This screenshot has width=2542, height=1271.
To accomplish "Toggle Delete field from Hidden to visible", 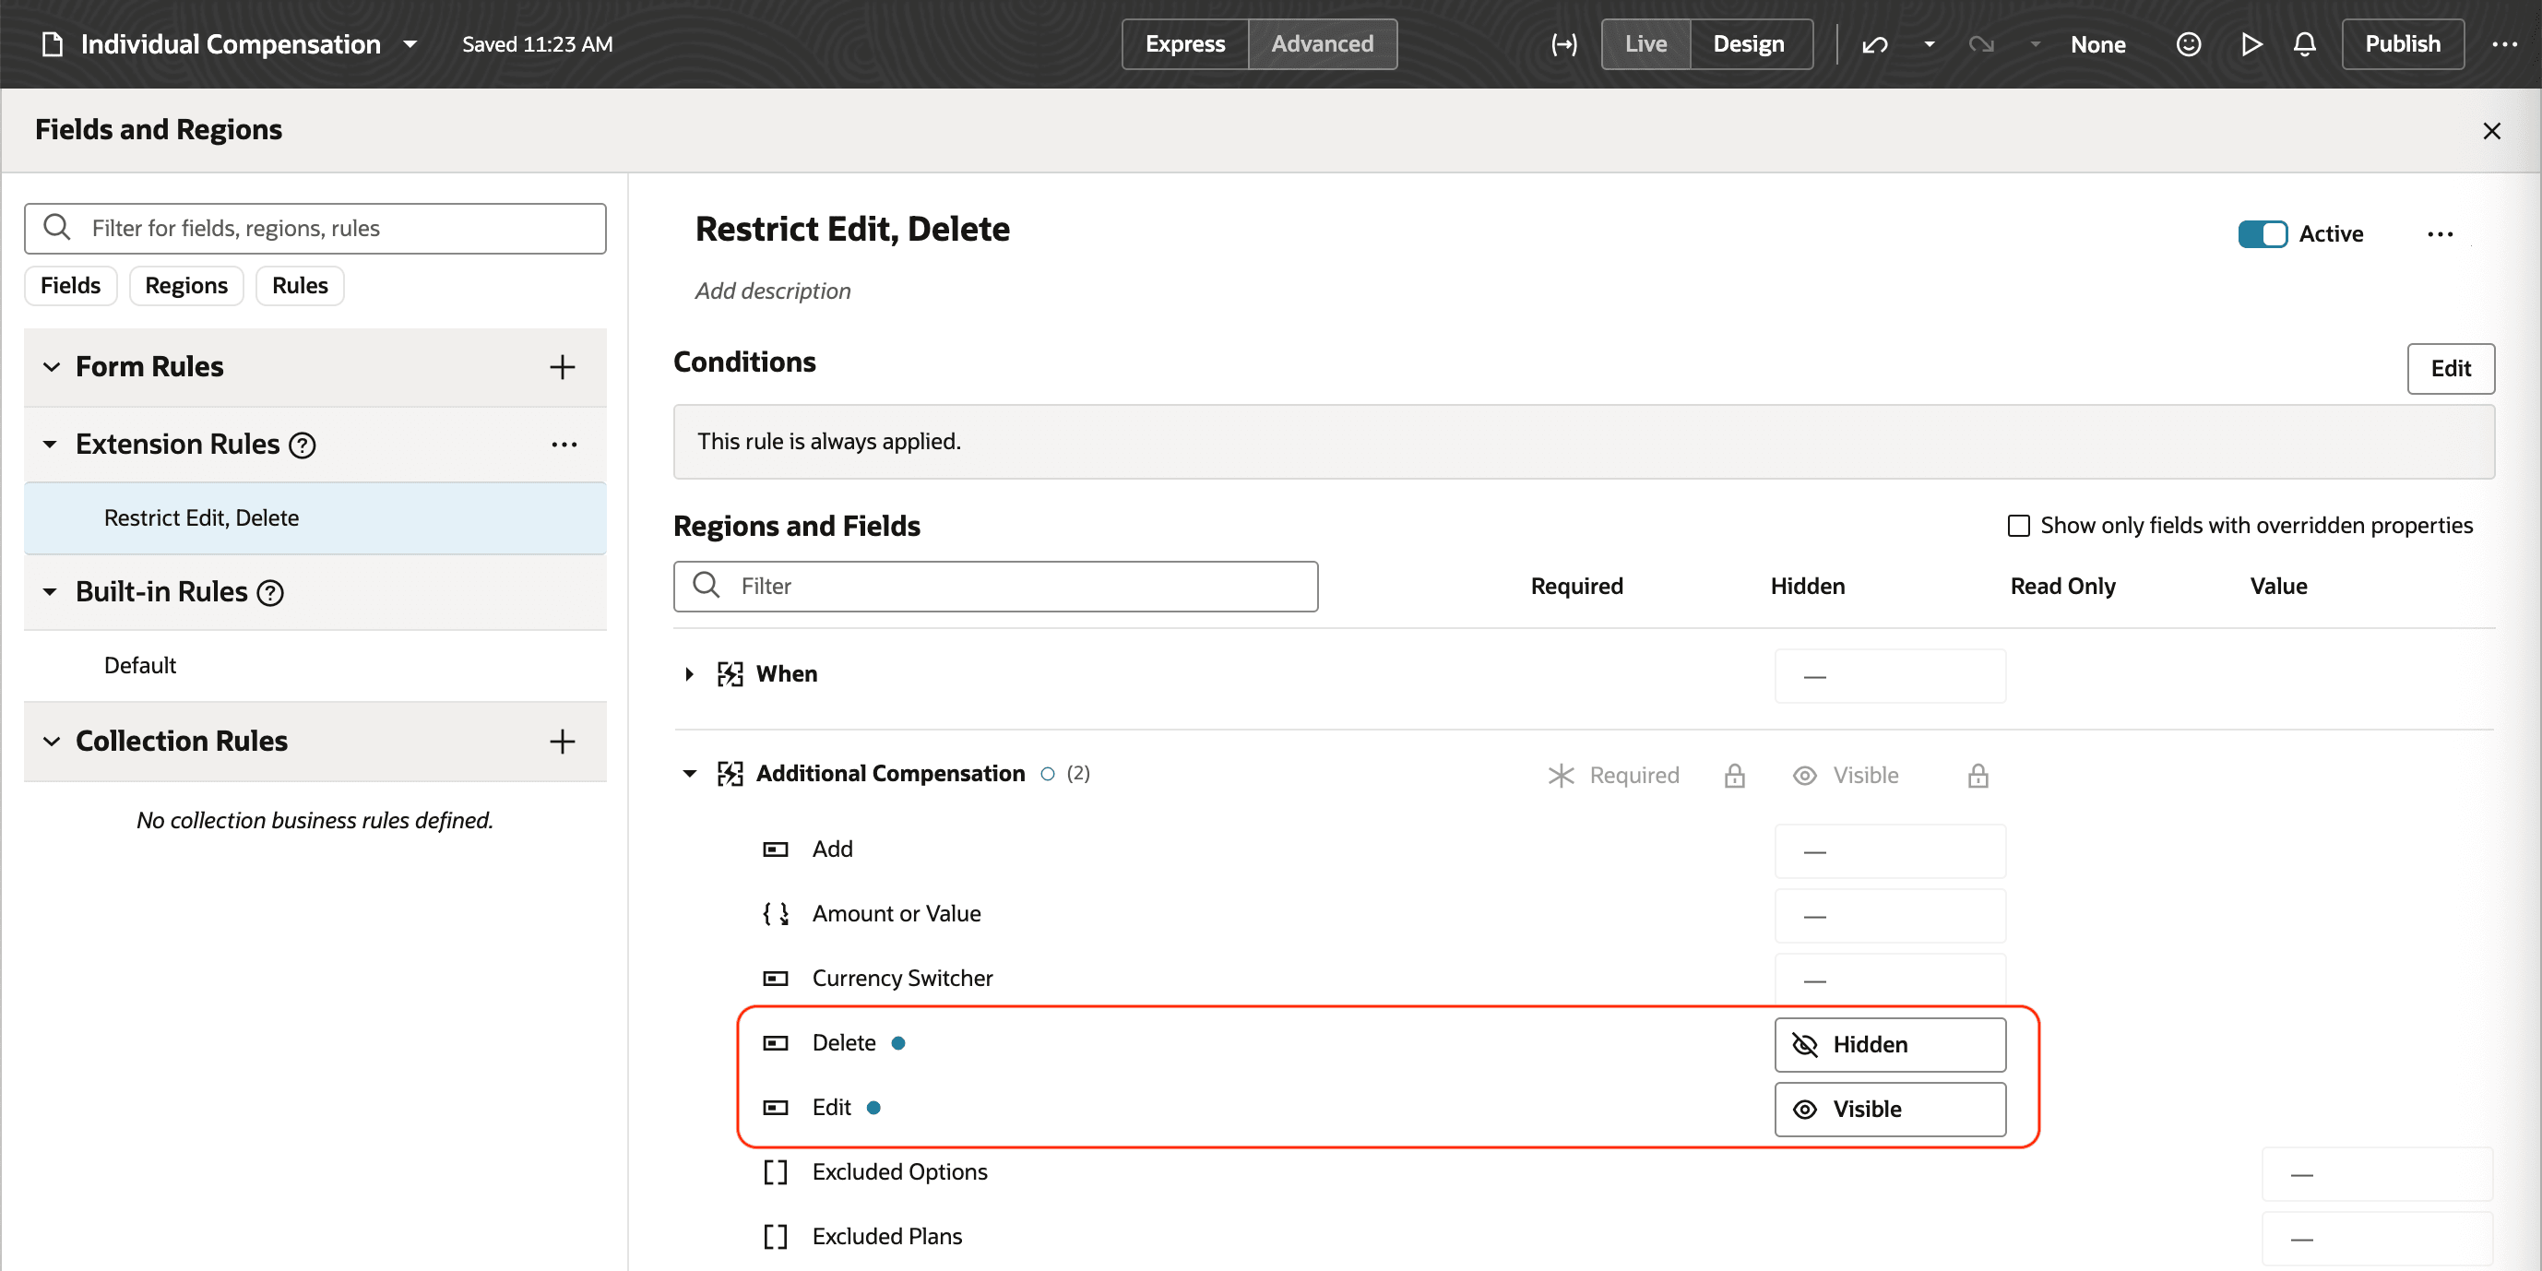I will (x=1889, y=1044).
